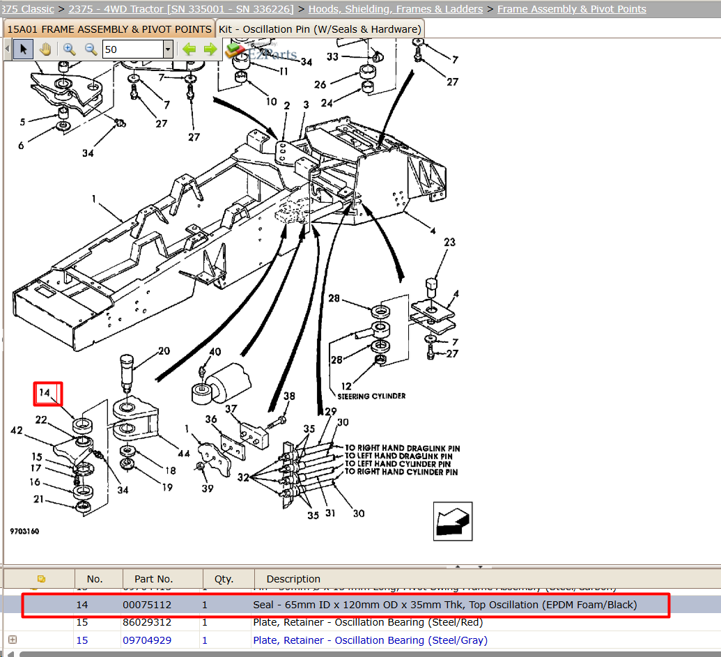The image size is (721, 657).
Task: Click callout number 38 in diagram
Action: [x=289, y=396]
